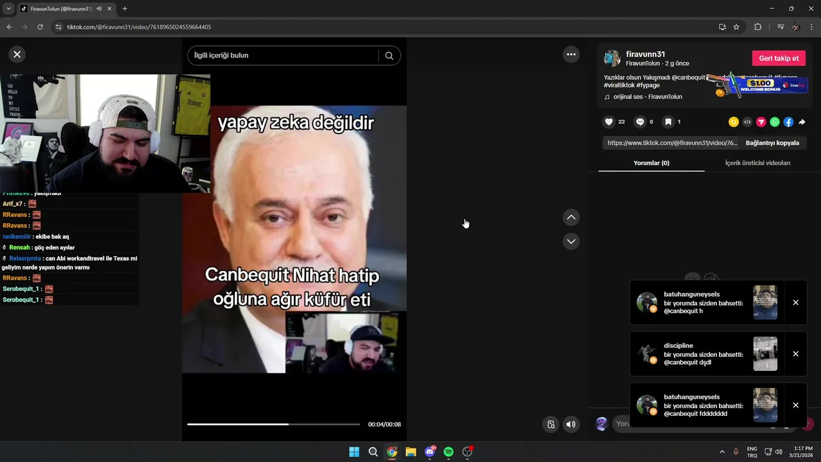
Task: Click the video player area to pause
Action: coord(294,239)
